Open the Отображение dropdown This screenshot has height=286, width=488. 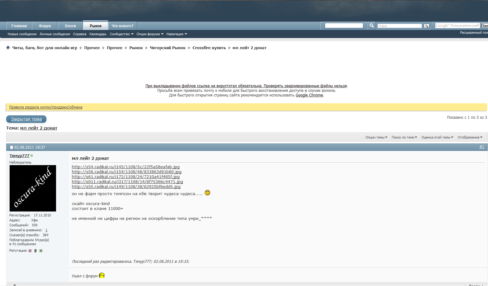tap(470, 137)
